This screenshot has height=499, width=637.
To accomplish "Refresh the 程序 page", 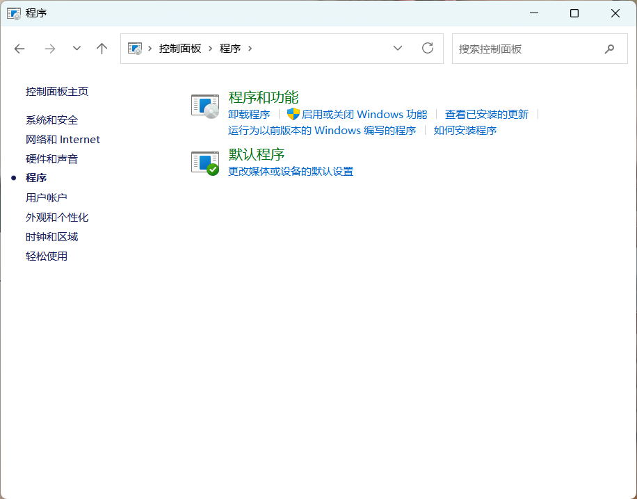I will click(428, 49).
